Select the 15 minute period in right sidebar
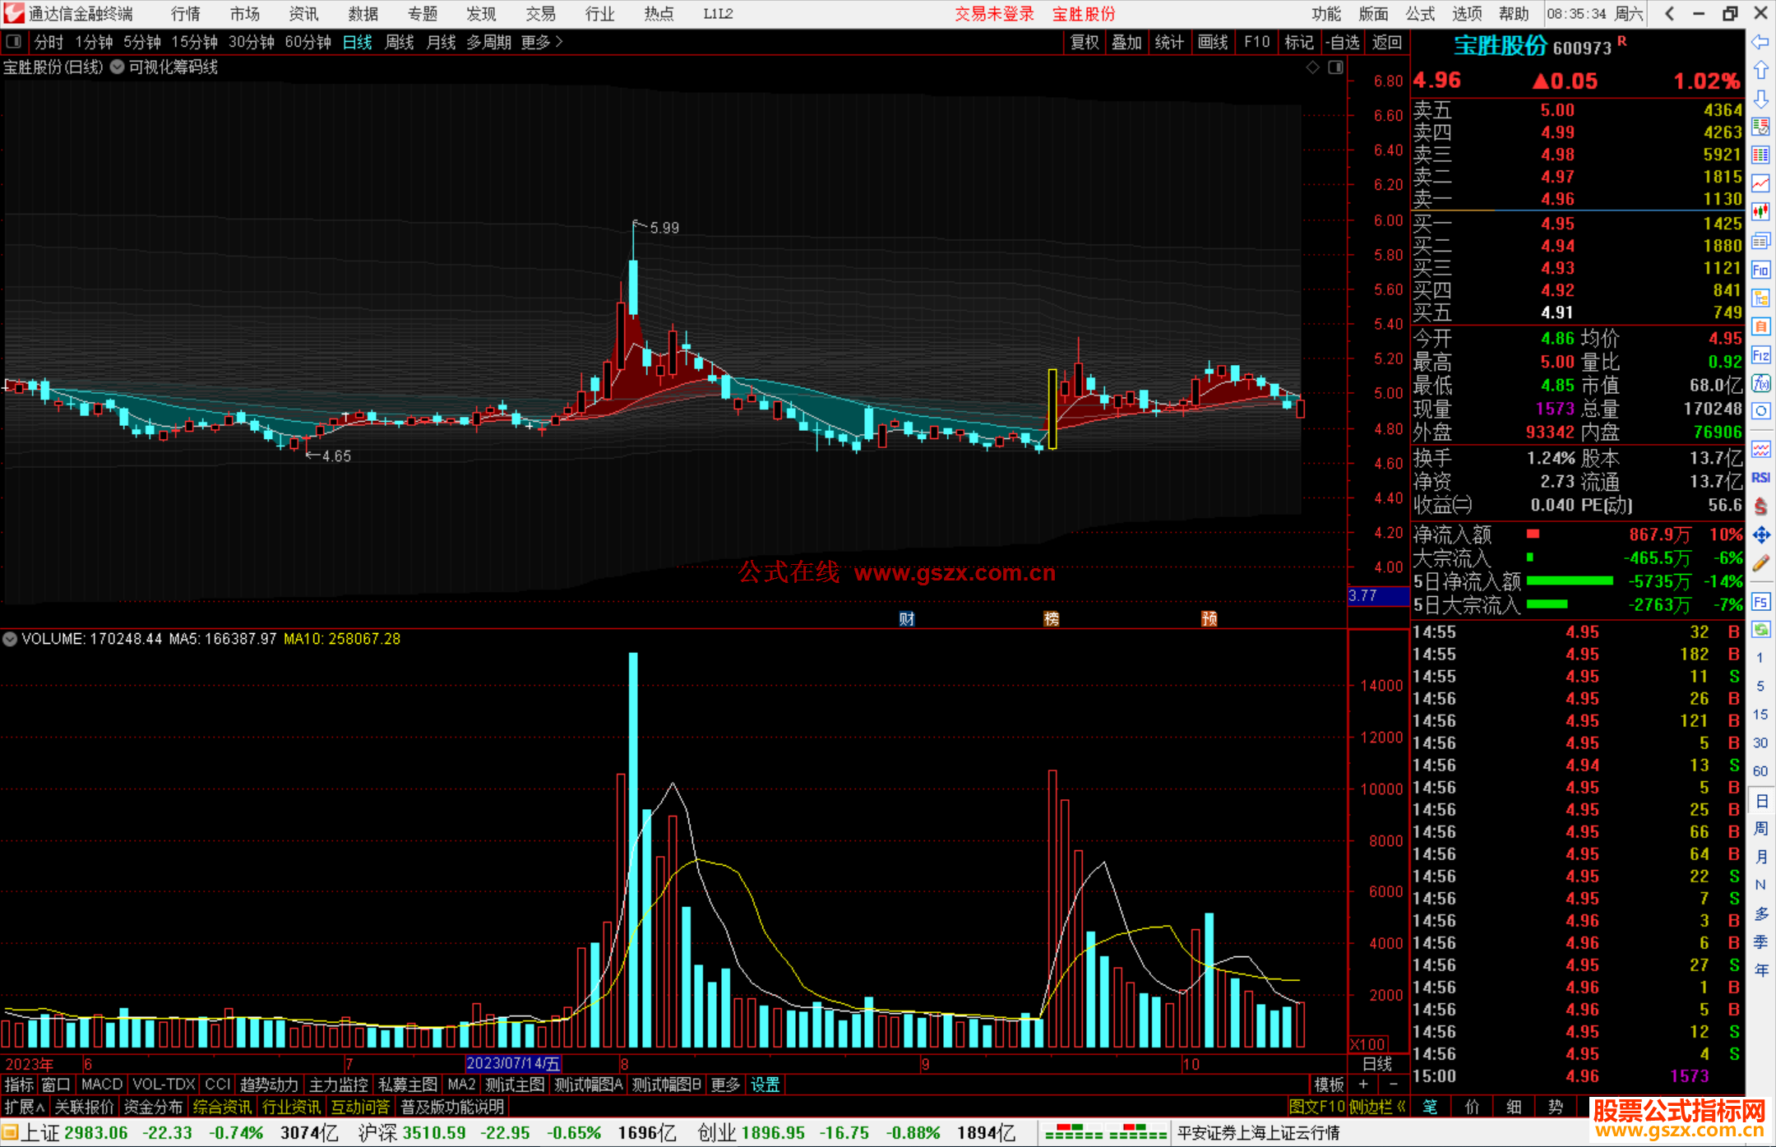 (1760, 715)
